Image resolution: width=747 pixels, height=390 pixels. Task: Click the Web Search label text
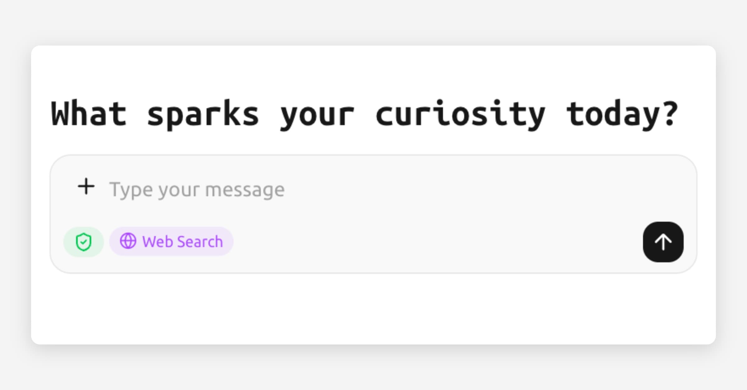(x=182, y=242)
